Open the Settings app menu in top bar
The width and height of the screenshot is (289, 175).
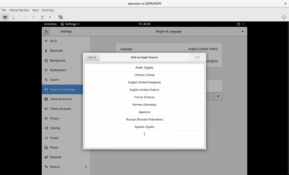(x=70, y=24)
